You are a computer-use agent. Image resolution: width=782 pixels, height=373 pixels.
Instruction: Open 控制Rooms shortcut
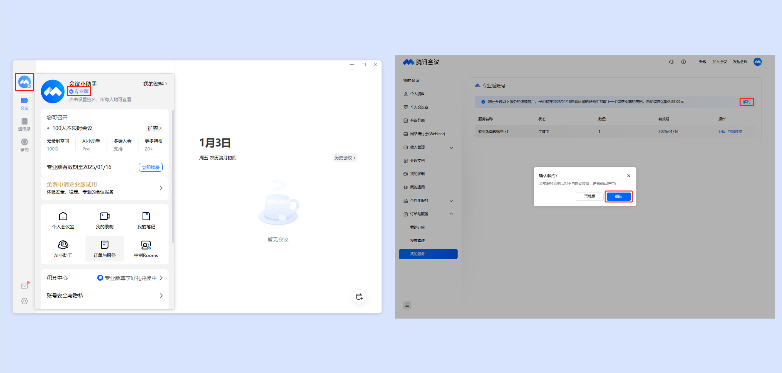[x=146, y=249]
